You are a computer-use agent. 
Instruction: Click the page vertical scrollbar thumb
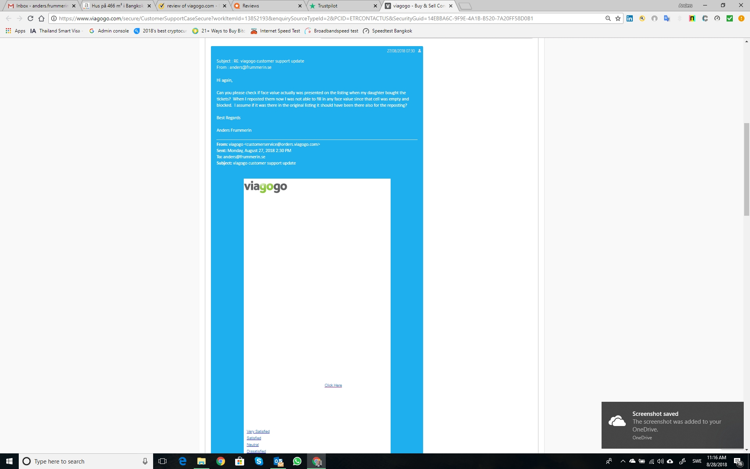(x=746, y=169)
